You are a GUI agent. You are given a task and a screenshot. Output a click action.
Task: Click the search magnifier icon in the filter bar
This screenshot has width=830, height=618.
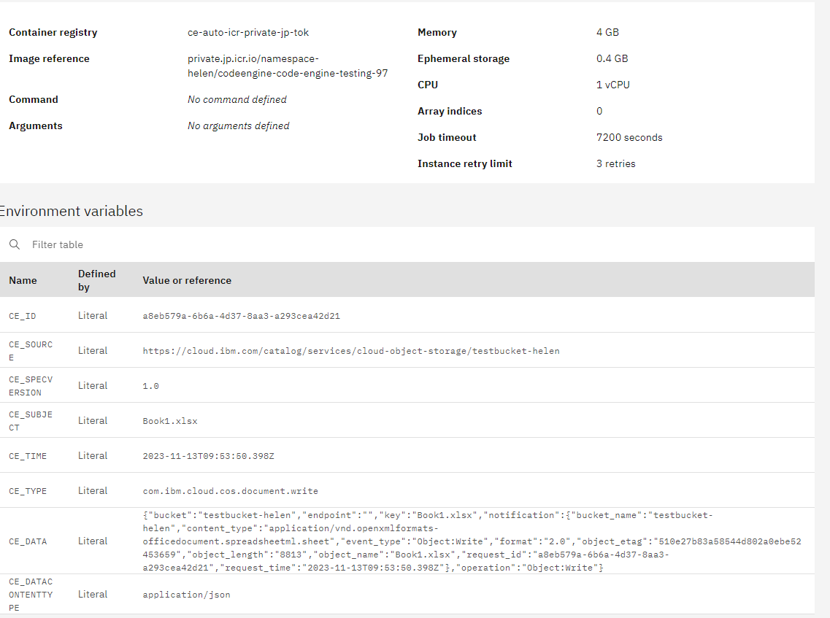(15, 244)
